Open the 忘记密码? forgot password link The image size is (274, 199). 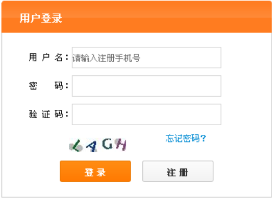tap(186, 138)
